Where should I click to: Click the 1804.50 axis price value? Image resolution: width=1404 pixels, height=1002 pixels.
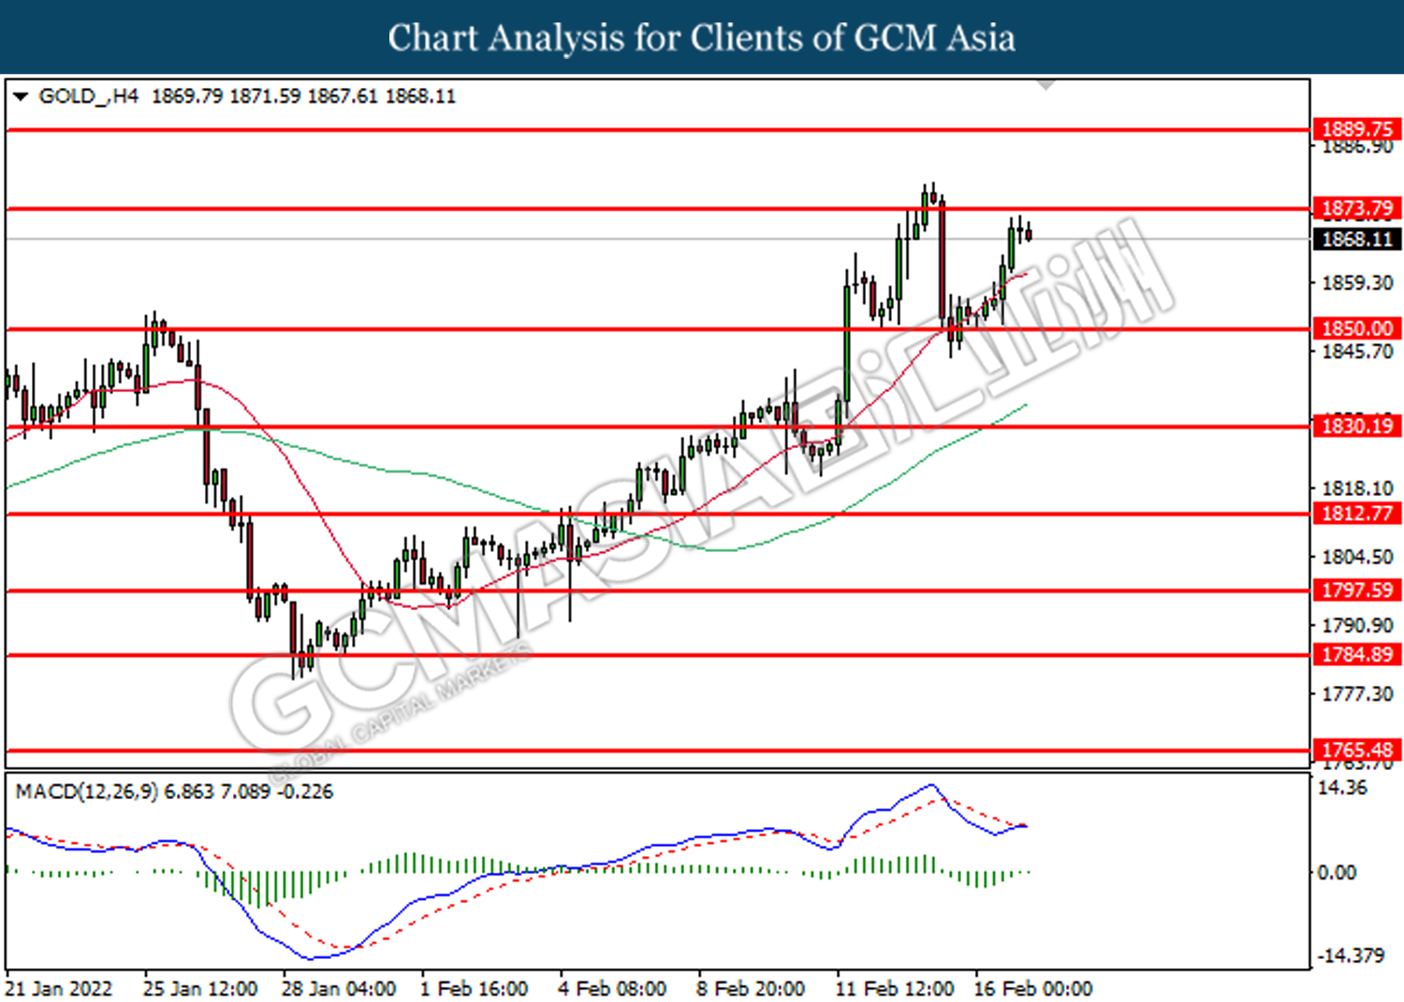point(1357,557)
